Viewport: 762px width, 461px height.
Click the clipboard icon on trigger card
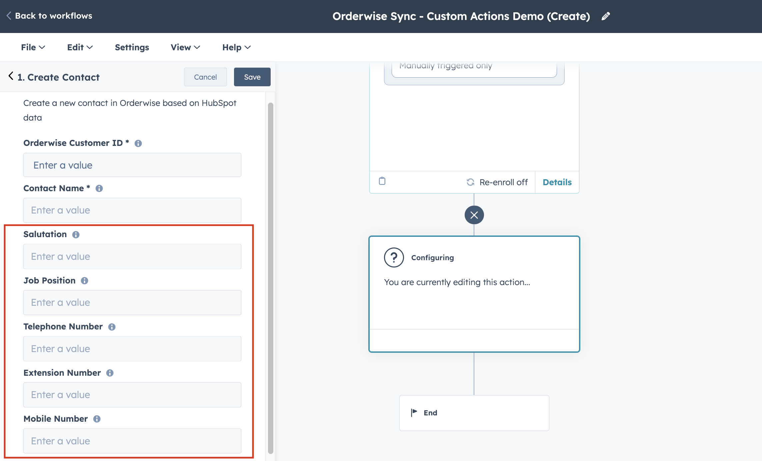point(382,181)
